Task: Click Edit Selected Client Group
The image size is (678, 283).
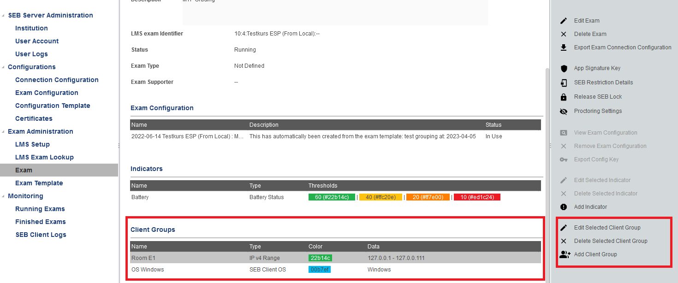Action: click(607, 228)
